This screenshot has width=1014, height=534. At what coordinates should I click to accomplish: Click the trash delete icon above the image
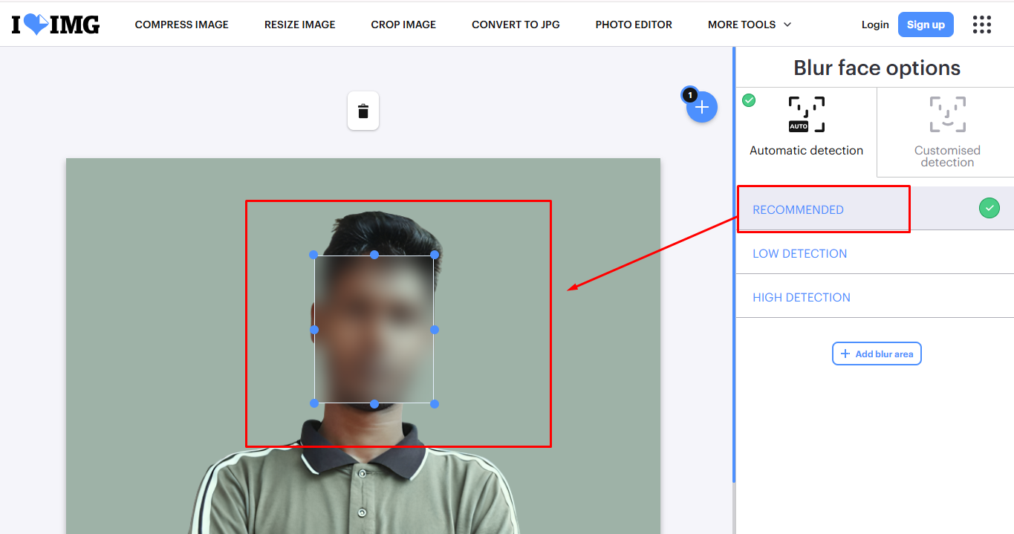coord(363,110)
